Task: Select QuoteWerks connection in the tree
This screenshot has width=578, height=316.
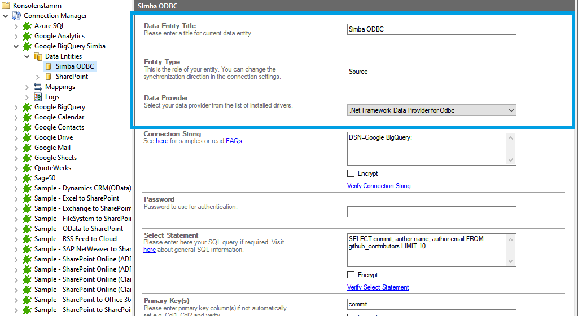Action: click(x=52, y=168)
